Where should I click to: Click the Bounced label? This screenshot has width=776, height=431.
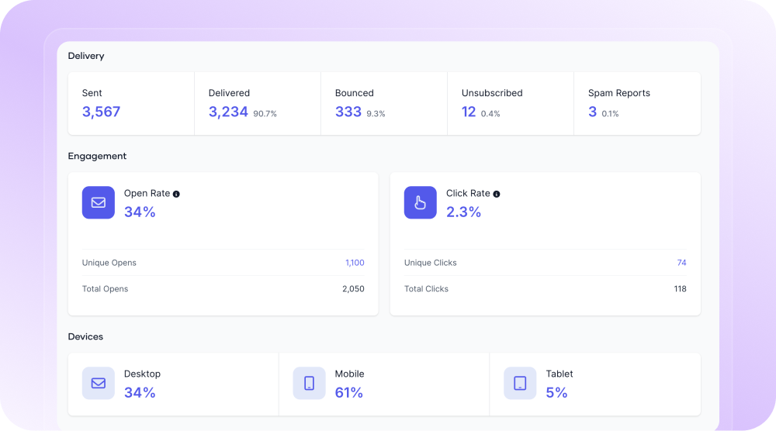point(355,93)
